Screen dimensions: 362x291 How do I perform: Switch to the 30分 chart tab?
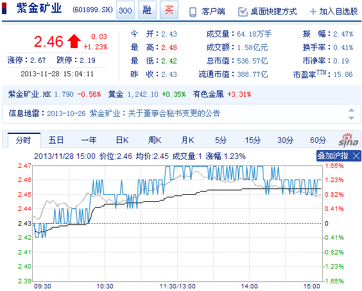286,140
